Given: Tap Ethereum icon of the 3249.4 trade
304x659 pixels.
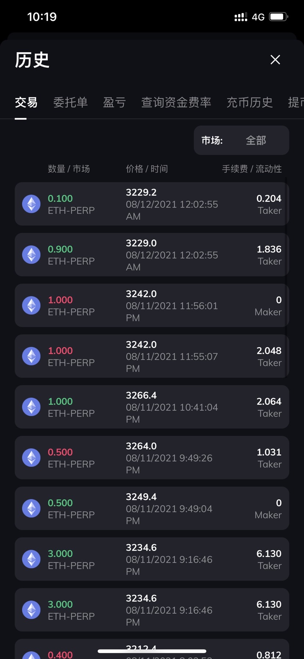Looking at the screenshot, I should [x=32, y=509].
